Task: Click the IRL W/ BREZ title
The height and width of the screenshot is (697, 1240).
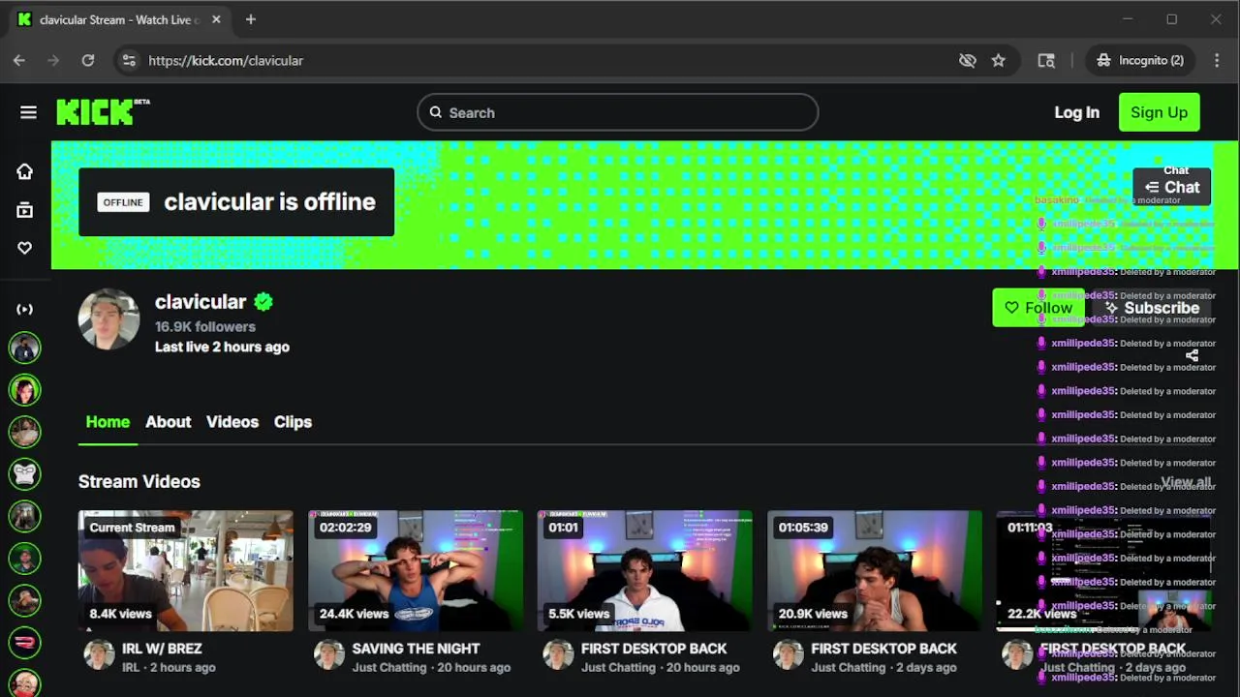Action: pos(162,649)
